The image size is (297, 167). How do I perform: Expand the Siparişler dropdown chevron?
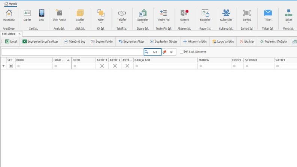pyautogui.click(x=143, y=23)
